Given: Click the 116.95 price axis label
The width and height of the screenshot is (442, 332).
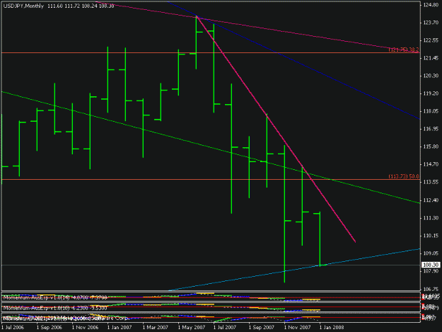Looking at the screenshot, I should [431, 129].
